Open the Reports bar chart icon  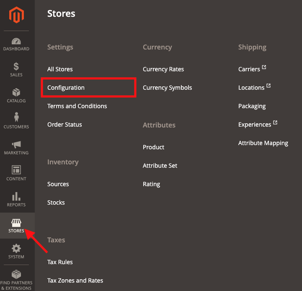click(x=16, y=196)
